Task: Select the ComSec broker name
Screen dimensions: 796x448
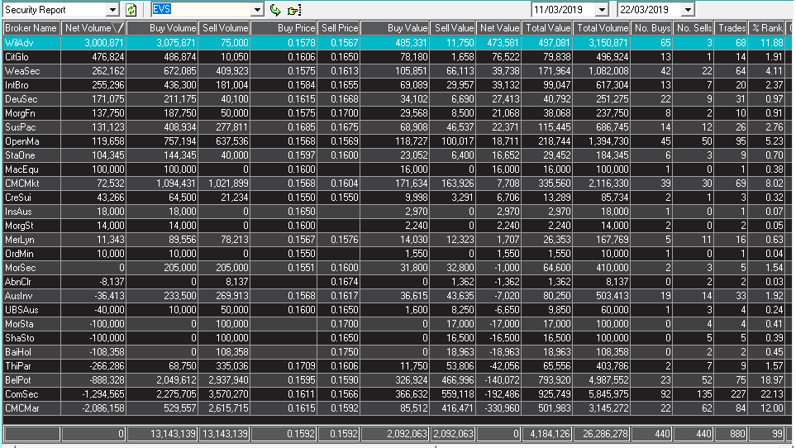Action: click(x=21, y=394)
